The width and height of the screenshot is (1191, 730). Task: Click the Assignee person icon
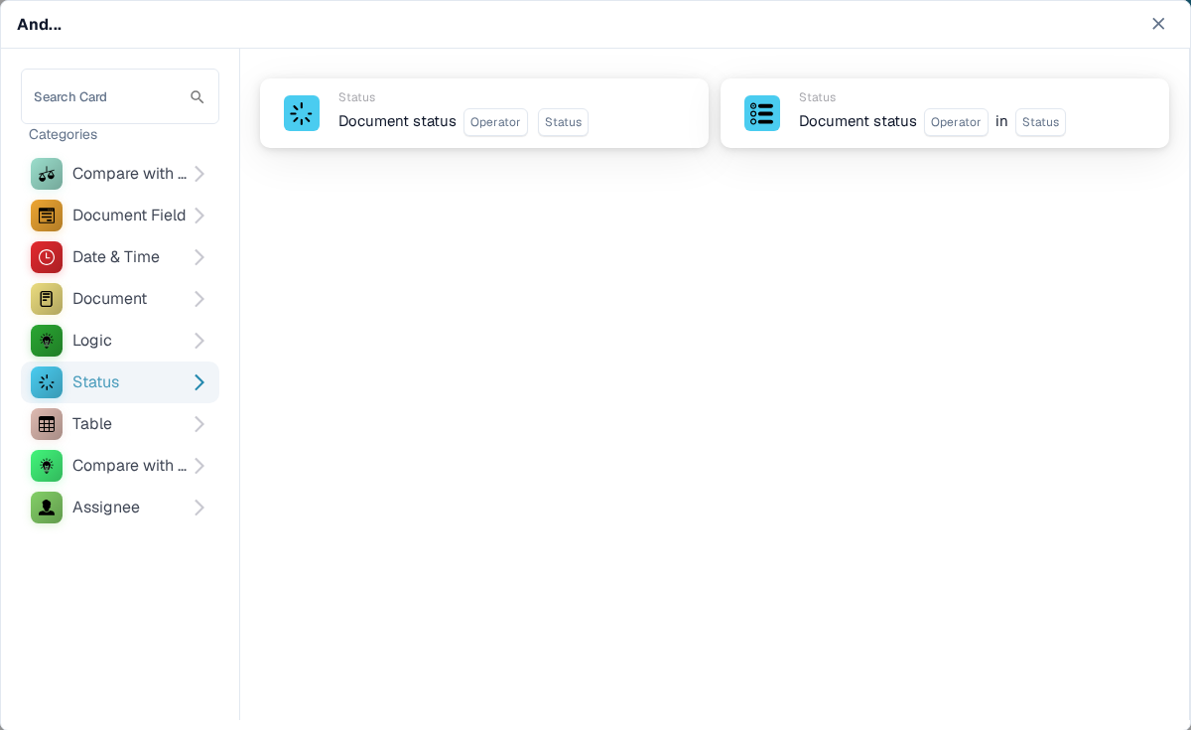click(x=47, y=508)
